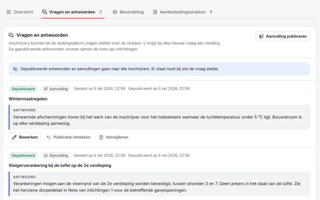320x200 pixels.
Task: Click the crossed-out eye icon in the info banner
Action: click(15, 69)
